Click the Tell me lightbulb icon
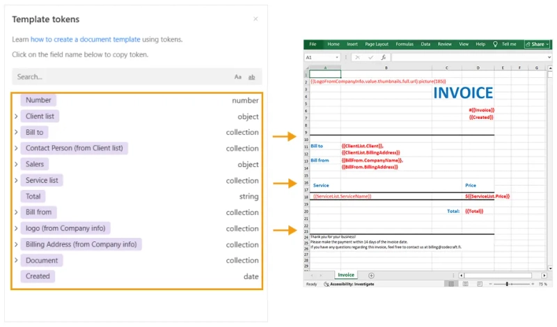The image size is (557, 327). [495, 44]
